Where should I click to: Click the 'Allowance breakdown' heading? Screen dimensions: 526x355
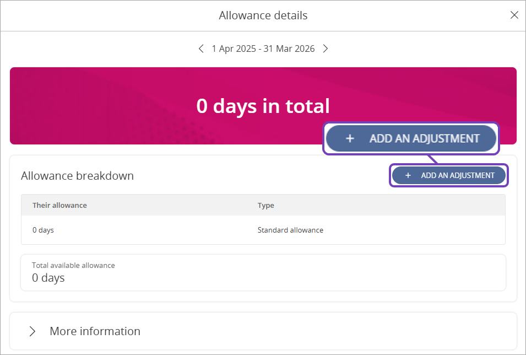click(77, 176)
